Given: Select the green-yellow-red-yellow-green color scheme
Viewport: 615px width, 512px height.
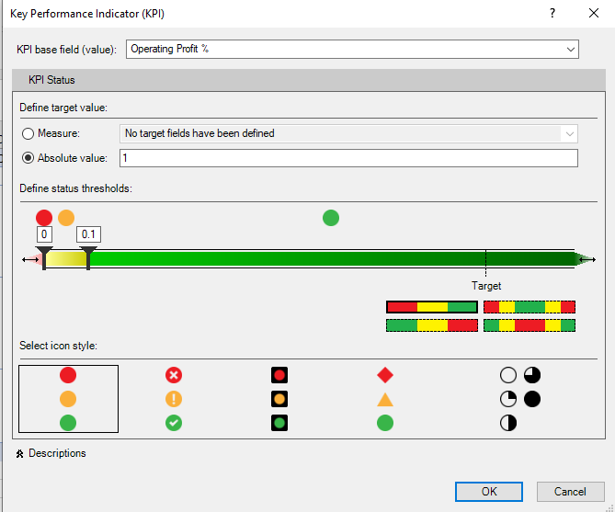Looking at the screenshot, I should coord(530,325).
